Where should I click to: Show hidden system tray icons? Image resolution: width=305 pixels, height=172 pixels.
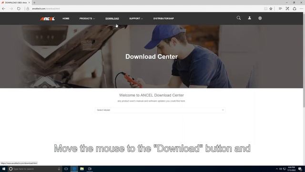[277, 169]
